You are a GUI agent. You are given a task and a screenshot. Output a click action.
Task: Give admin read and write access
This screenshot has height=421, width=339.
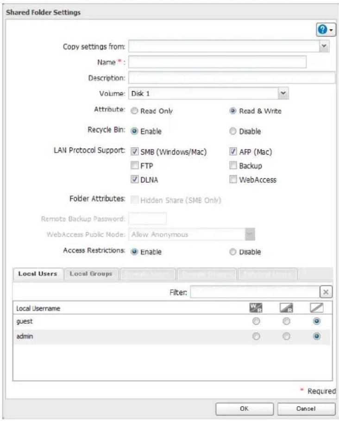[256, 336]
